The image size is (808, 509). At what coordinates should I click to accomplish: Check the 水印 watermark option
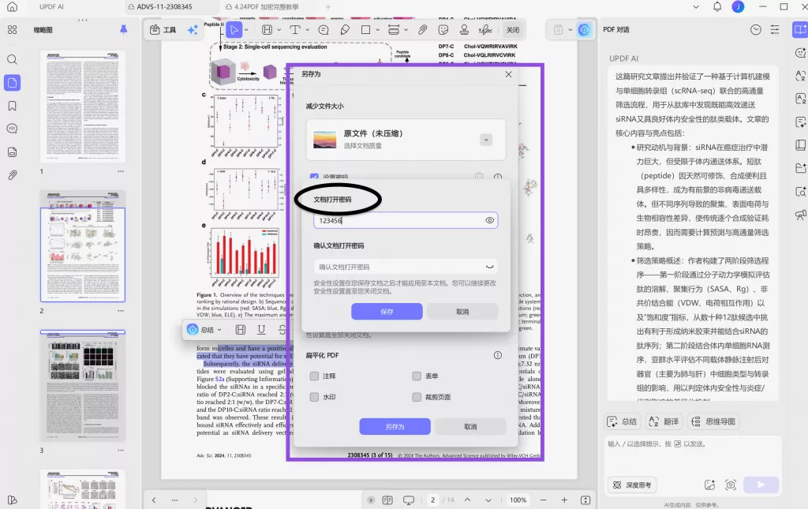pos(315,397)
